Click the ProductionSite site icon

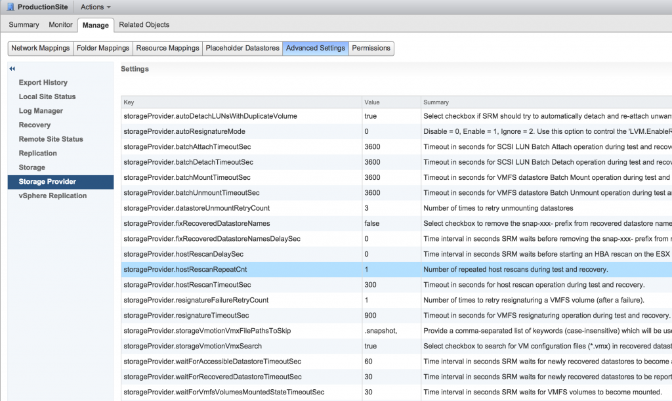10,7
